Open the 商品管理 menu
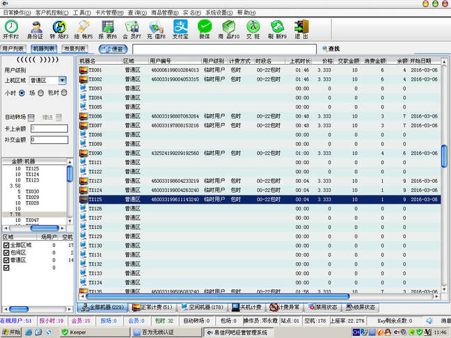 pos(165,13)
